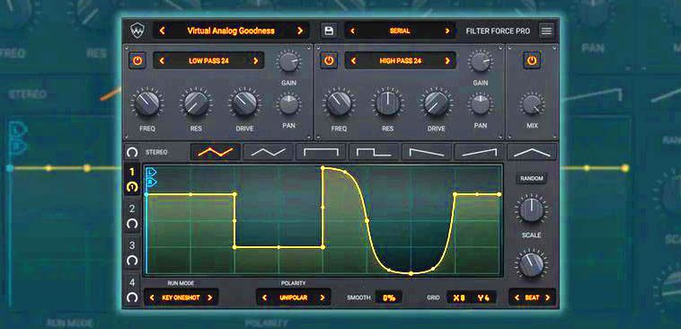
Task: Click the Wavesfactory logo icon
Action: pyautogui.click(x=137, y=31)
